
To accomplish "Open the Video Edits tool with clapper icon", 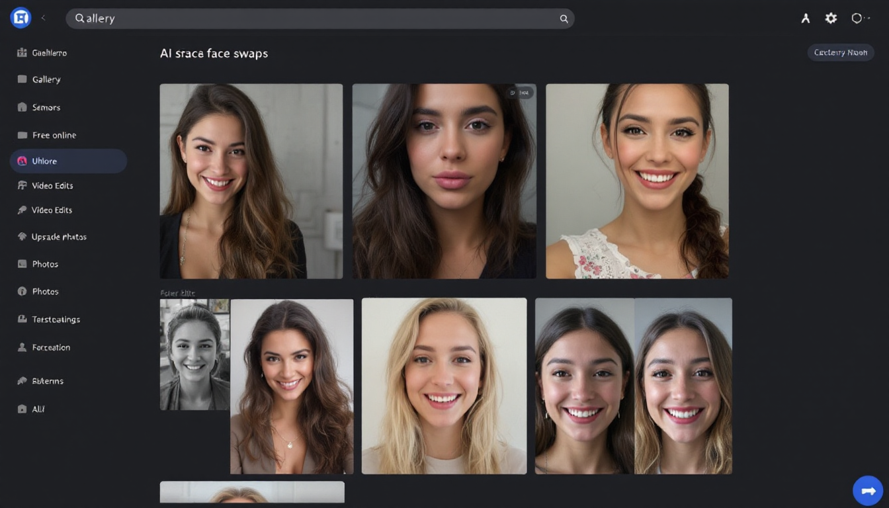I will [53, 185].
